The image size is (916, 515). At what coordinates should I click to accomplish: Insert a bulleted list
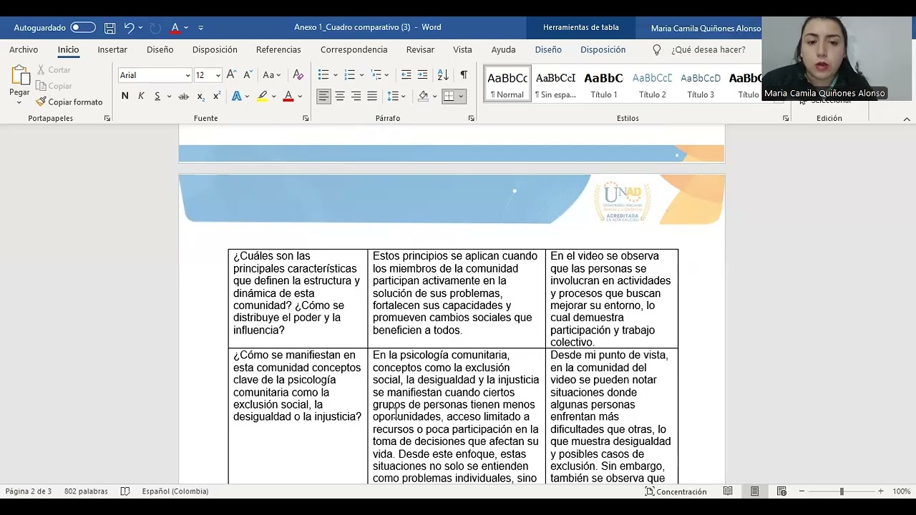pos(323,74)
